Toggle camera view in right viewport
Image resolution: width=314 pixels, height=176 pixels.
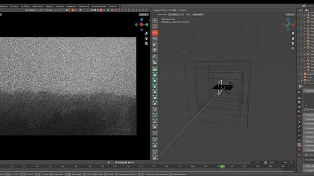(x=293, y=44)
